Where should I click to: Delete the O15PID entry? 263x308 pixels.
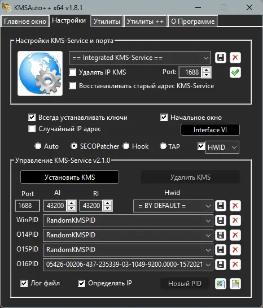click(235, 250)
